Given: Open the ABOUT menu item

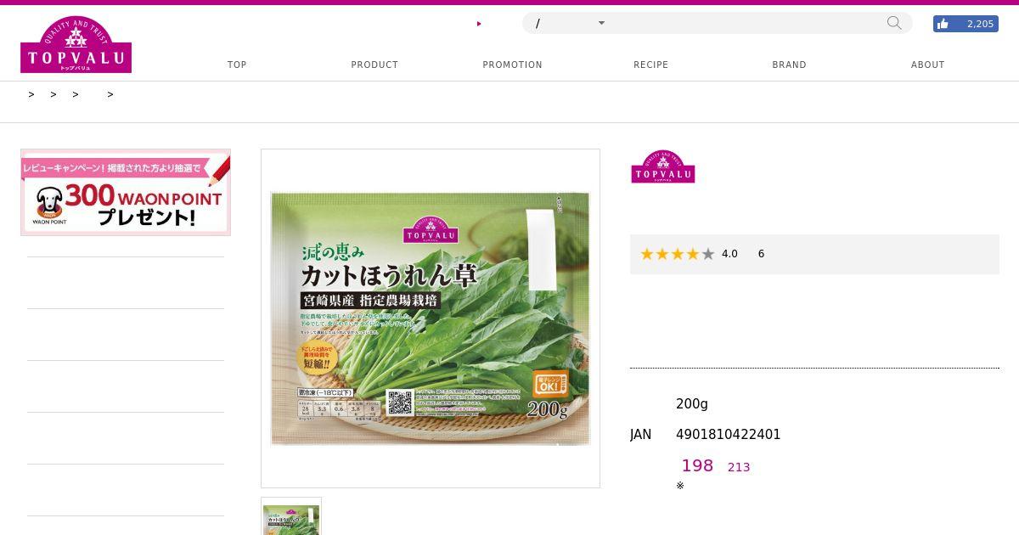Looking at the screenshot, I should click(x=927, y=65).
